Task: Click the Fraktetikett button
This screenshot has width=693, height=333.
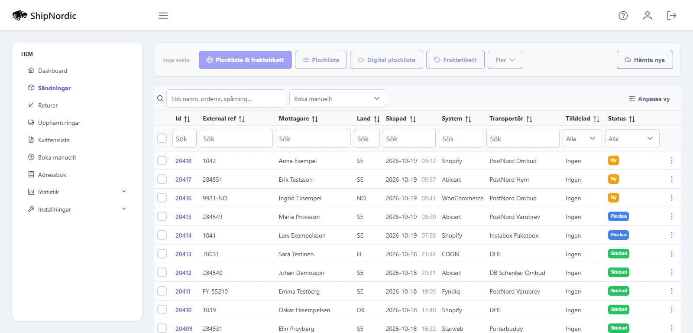Action: (x=455, y=60)
